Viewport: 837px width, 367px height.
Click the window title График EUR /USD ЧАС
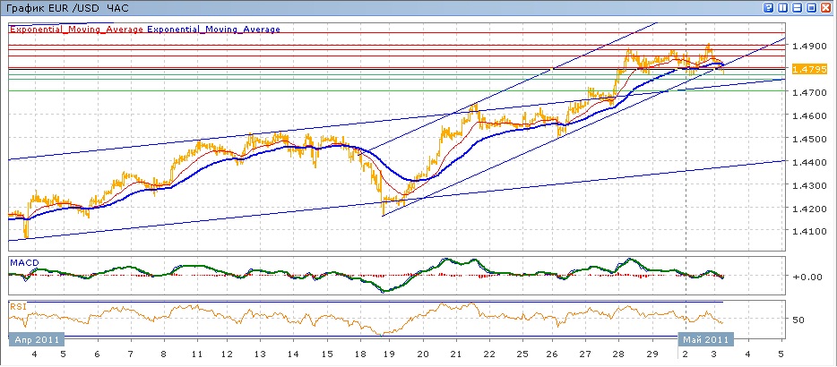tap(67, 9)
